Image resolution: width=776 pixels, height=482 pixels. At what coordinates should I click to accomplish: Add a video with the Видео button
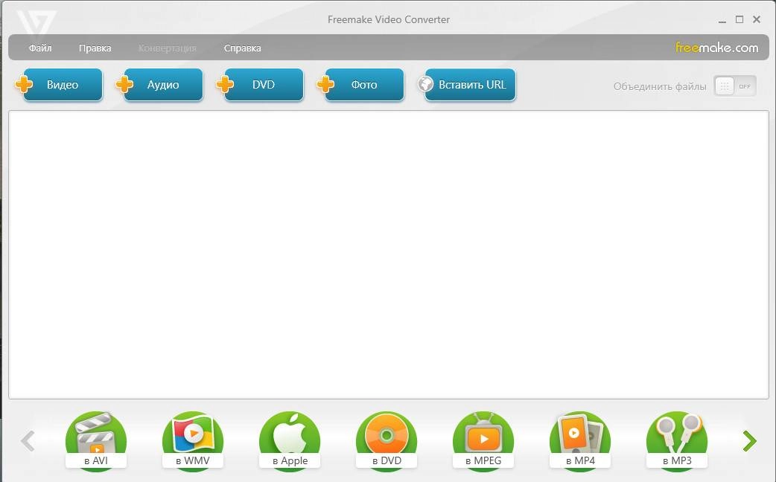pos(60,85)
